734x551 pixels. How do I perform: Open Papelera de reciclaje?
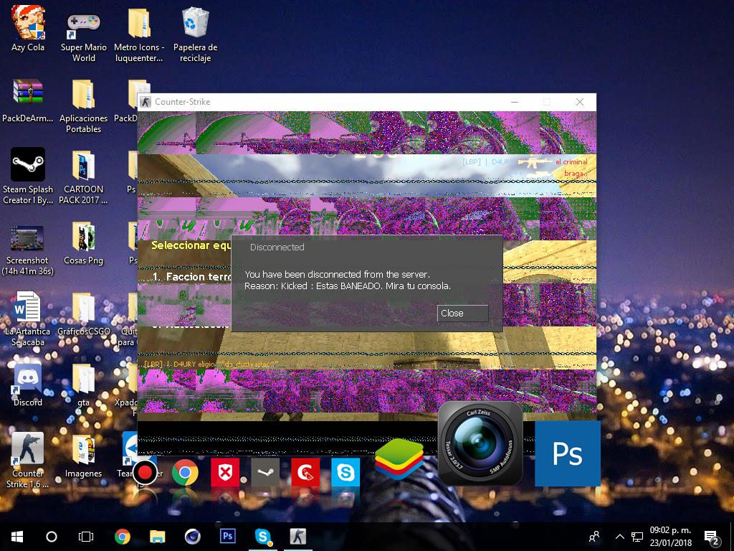point(195,34)
